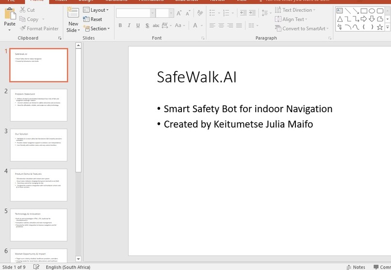
Task: Decrease font size with the smaller A
Action: point(188,13)
